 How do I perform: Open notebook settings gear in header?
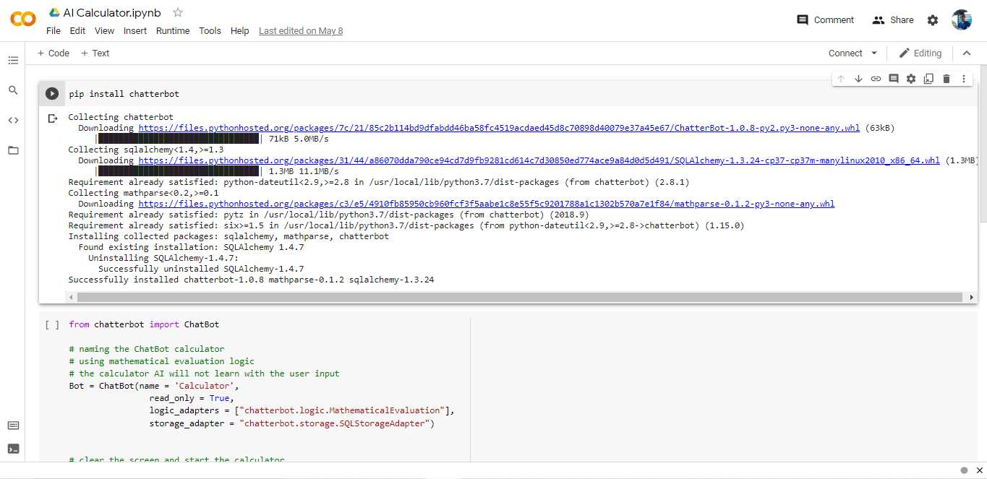click(933, 20)
